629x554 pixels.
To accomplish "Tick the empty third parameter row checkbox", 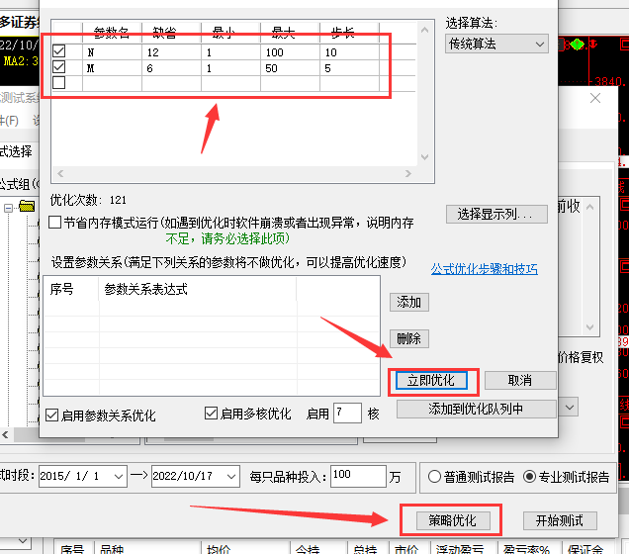I will coord(59,83).
